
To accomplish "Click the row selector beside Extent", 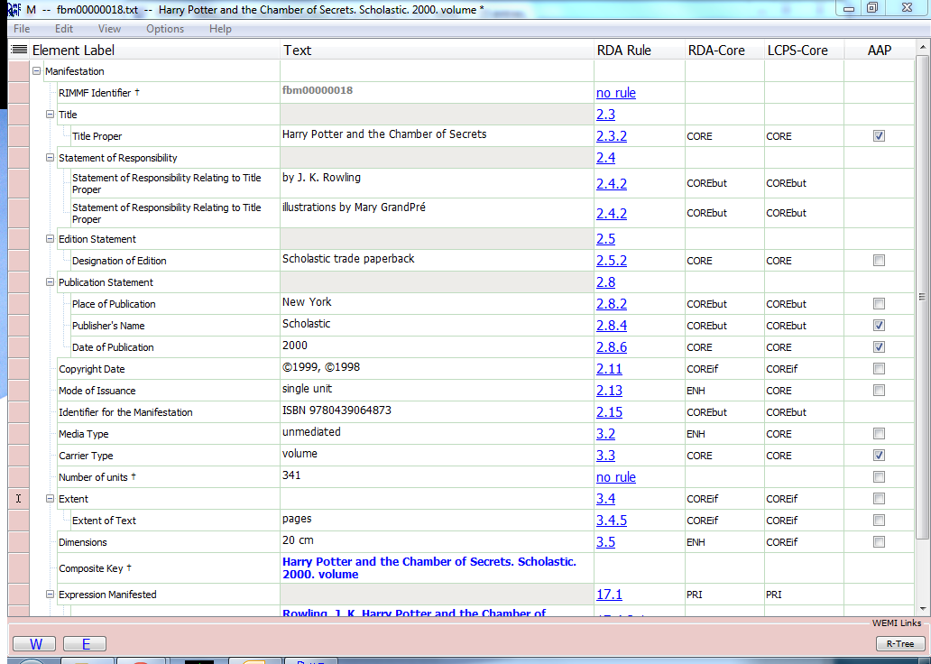I will (18, 498).
